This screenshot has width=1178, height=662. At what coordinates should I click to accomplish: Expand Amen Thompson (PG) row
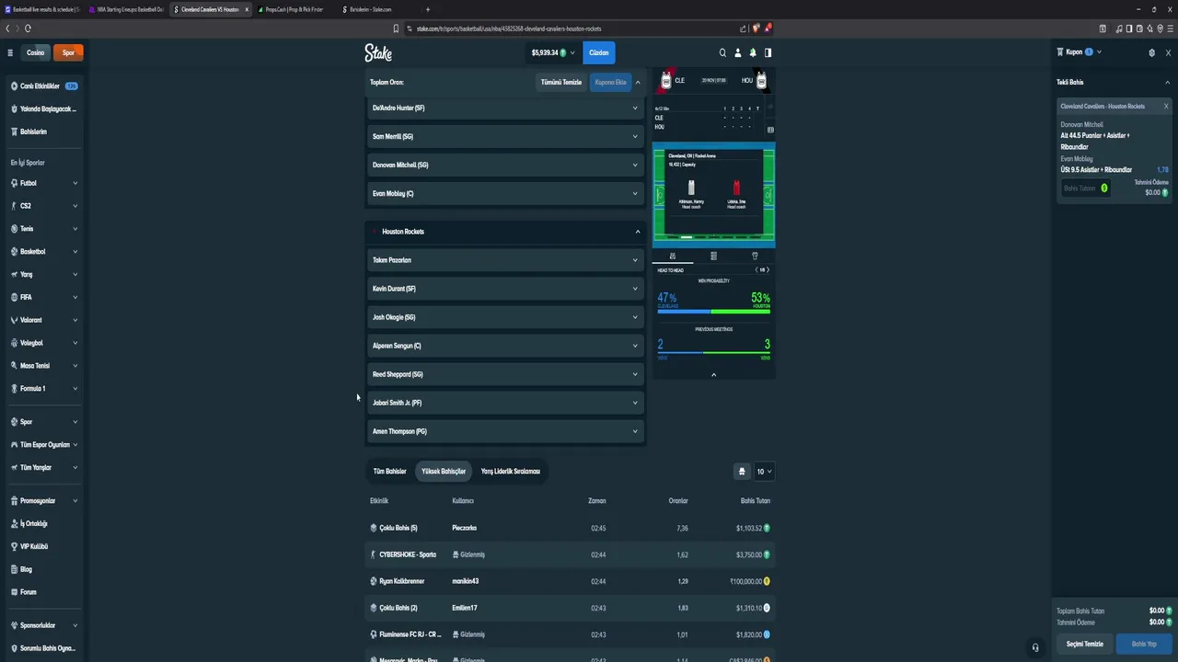coord(505,431)
